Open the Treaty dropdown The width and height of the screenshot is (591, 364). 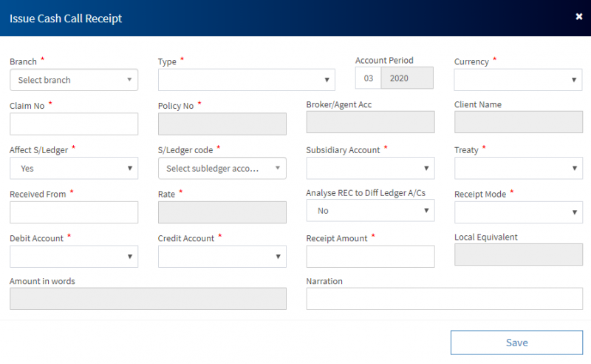(518, 169)
